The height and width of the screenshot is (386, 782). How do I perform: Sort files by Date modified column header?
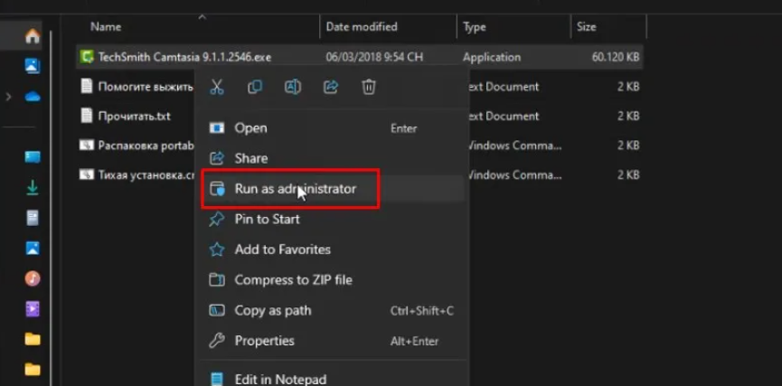(x=362, y=27)
